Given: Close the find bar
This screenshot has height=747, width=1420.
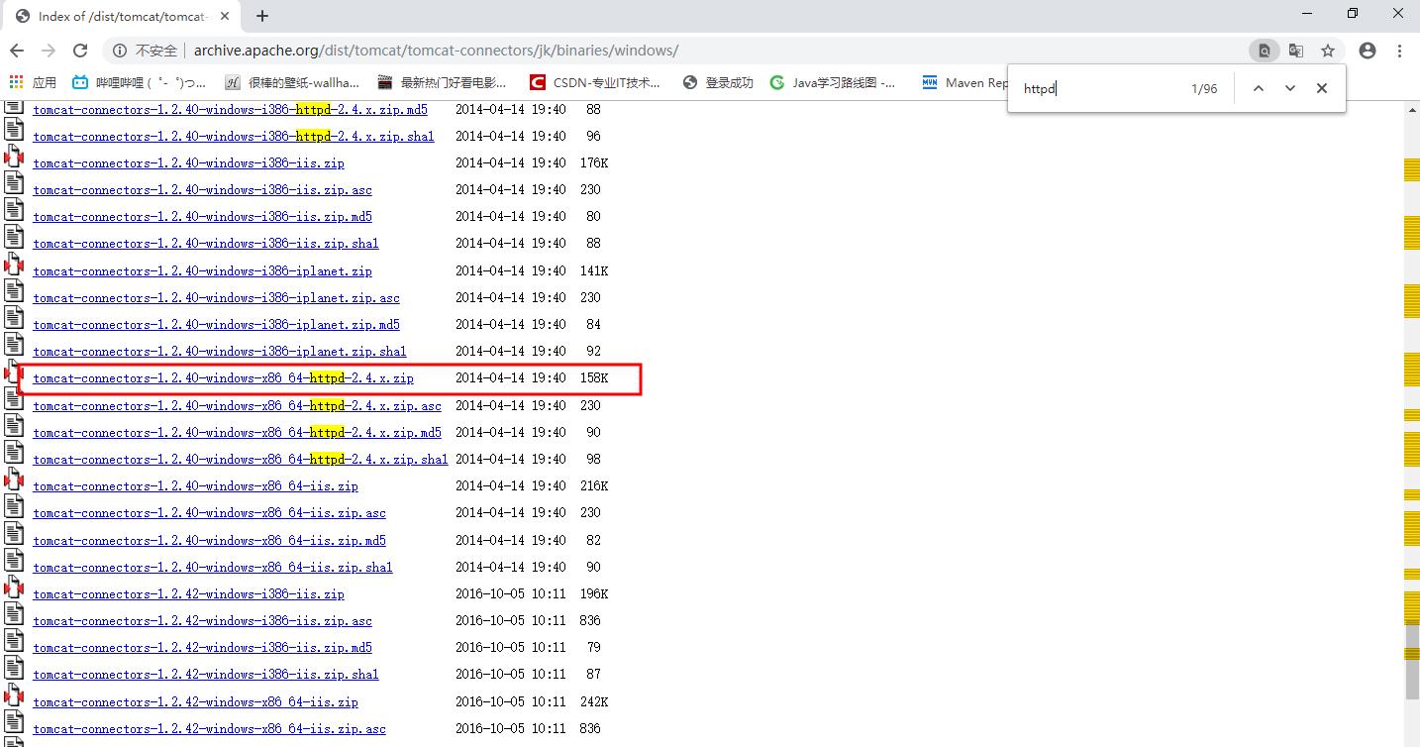Looking at the screenshot, I should (x=1322, y=88).
